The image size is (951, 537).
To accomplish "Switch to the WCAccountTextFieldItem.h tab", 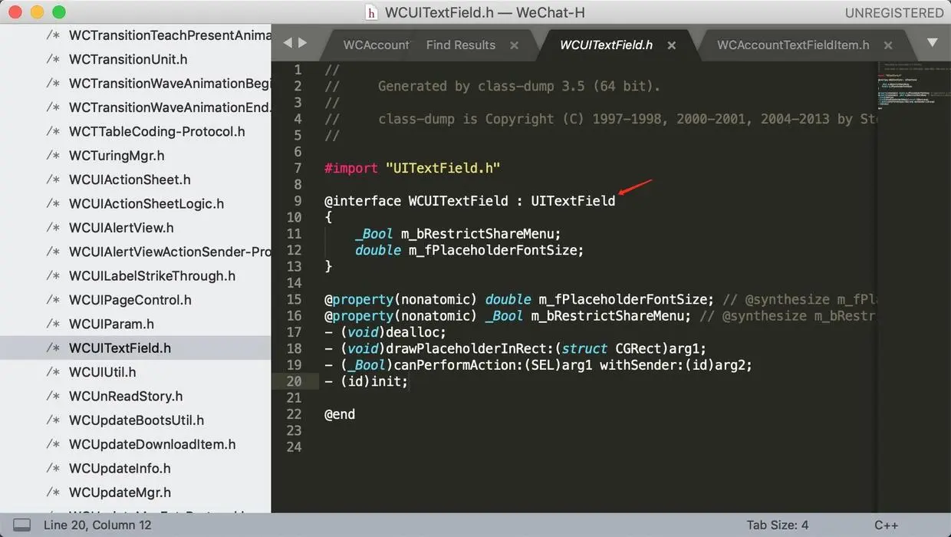I will (x=793, y=45).
